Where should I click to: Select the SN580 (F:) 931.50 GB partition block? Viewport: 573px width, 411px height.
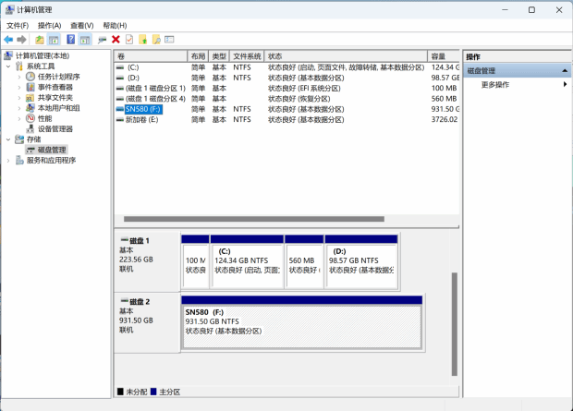click(302, 323)
